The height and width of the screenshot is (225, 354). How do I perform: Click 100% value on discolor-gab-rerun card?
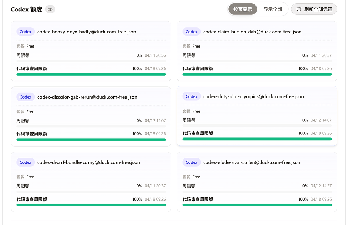pyautogui.click(x=137, y=134)
